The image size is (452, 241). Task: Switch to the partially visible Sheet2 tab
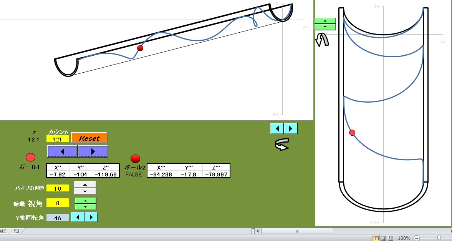pyautogui.click(x=3, y=231)
